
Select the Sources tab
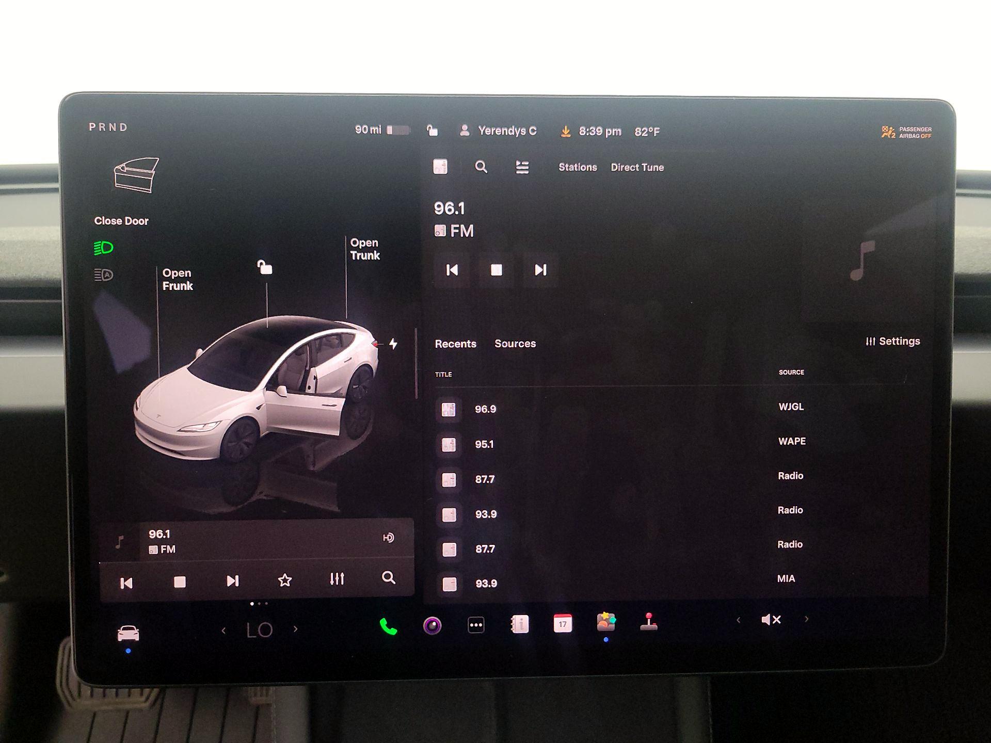click(x=515, y=344)
